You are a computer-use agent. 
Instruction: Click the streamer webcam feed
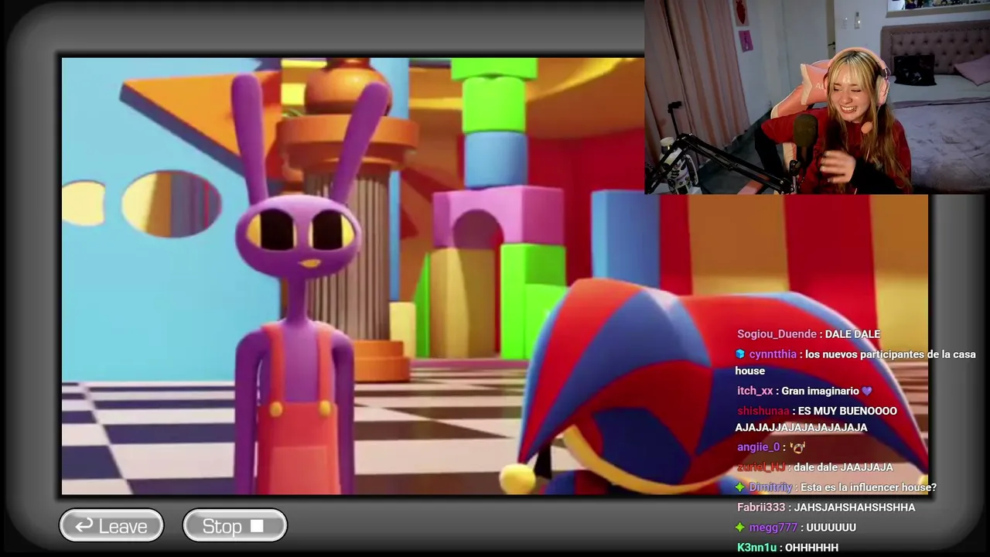coord(817,97)
